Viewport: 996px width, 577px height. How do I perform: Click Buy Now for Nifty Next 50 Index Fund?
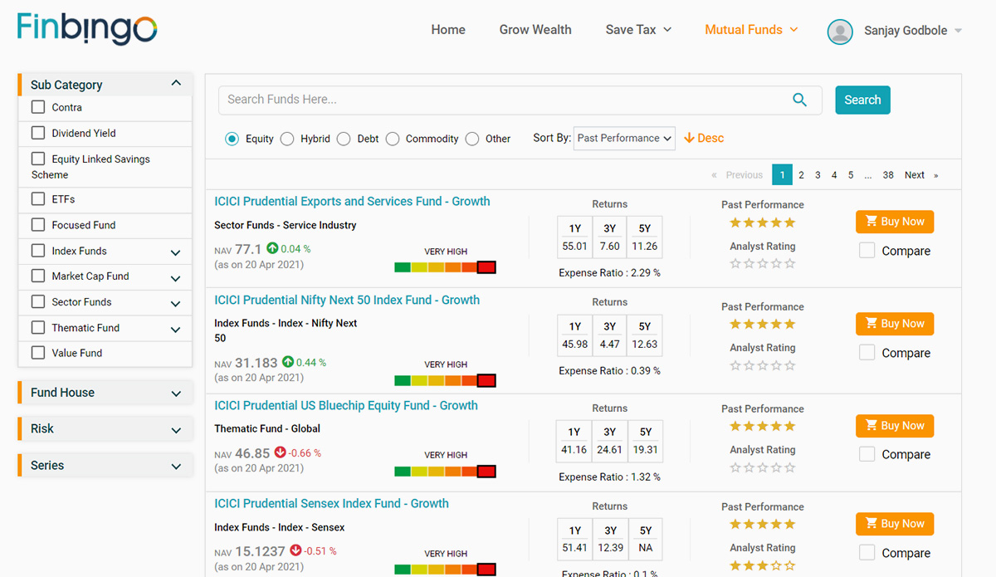(895, 324)
